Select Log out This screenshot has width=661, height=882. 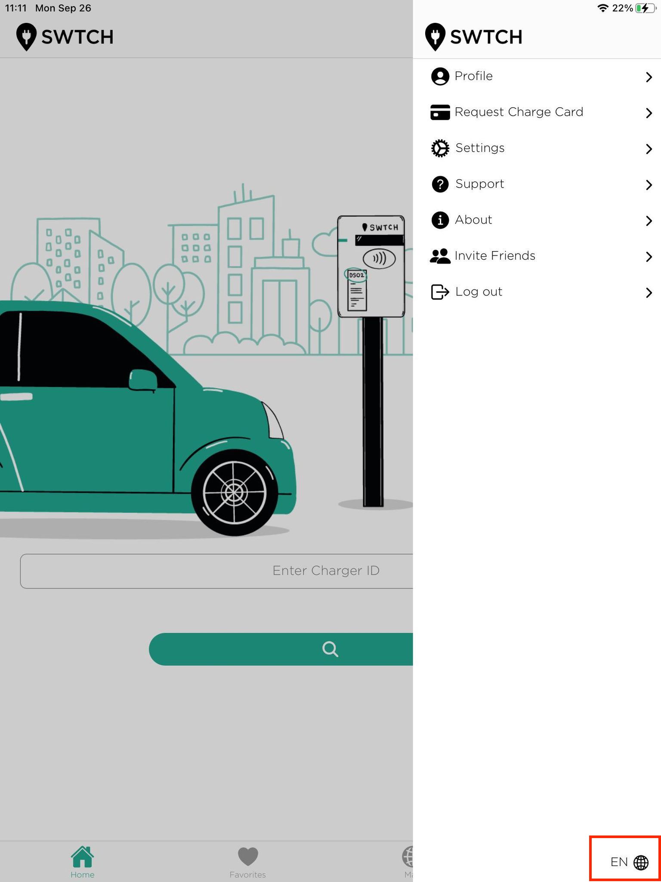[x=537, y=292]
